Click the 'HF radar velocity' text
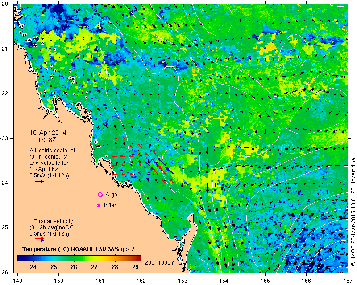357x285 pixels. pyautogui.click(x=51, y=221)
